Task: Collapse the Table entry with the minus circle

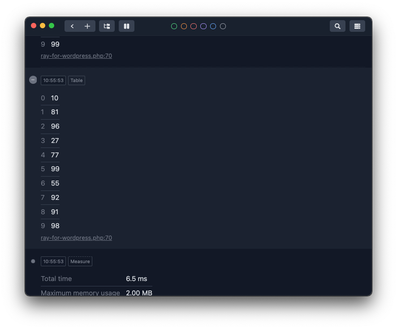Action: [x=33, y=80]
